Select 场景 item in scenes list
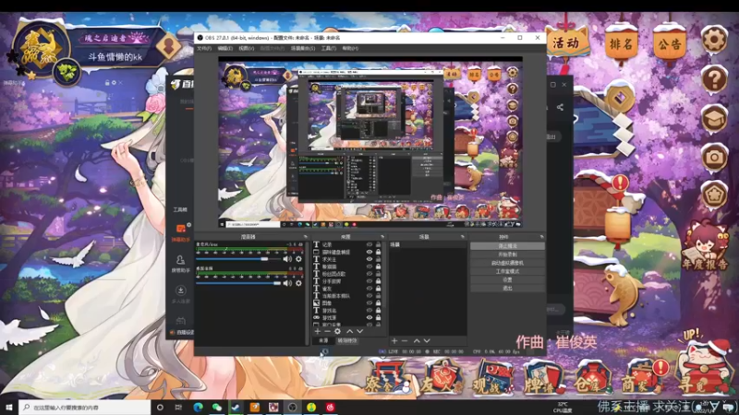Viewport: 739px width, 415px height. pyautogui.click(x=428, y=244)
